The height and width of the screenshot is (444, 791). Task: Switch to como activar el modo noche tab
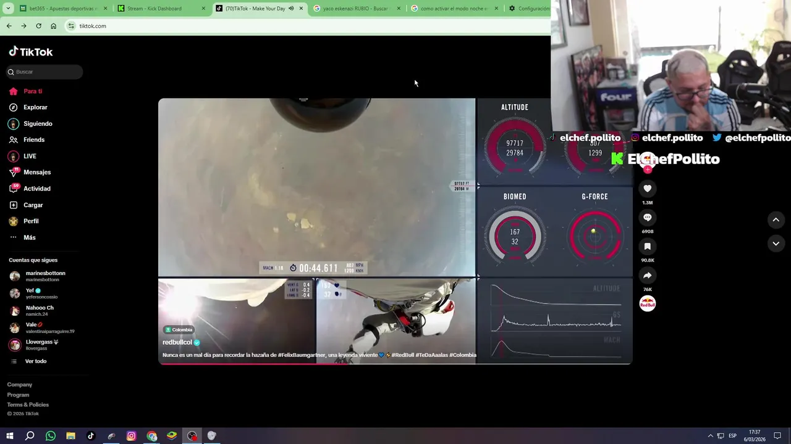[x=453, y=9]
